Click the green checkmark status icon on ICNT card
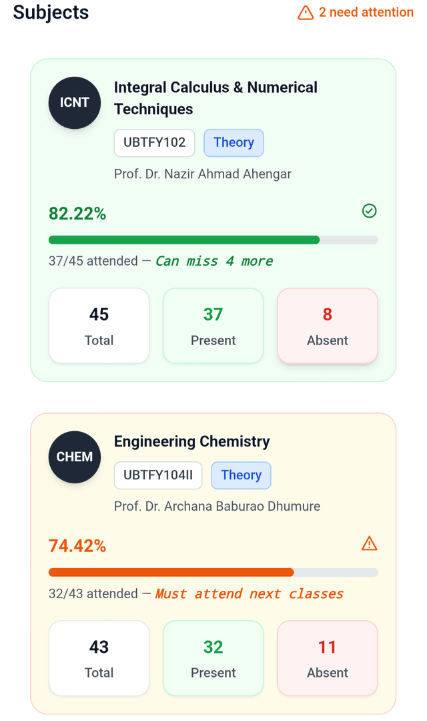The width and height of the screenshot is (427, 721). pos(369,211)
